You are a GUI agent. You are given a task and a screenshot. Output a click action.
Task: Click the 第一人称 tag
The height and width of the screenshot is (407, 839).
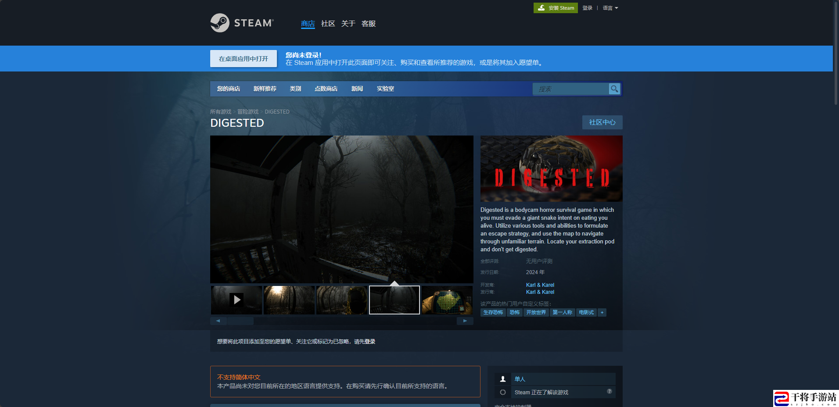pyautogui.click(x=563, y=313)
